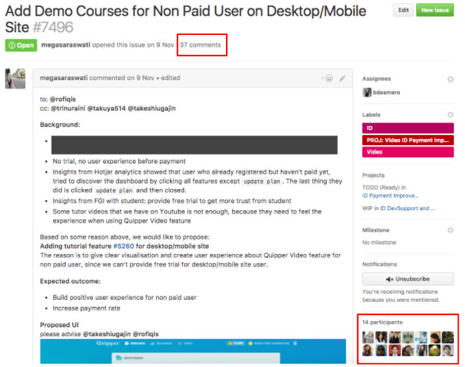Viewport: 465px width, 367px height.
Task: Click the last participant avatar in bottom row
Action: [448, 351]
